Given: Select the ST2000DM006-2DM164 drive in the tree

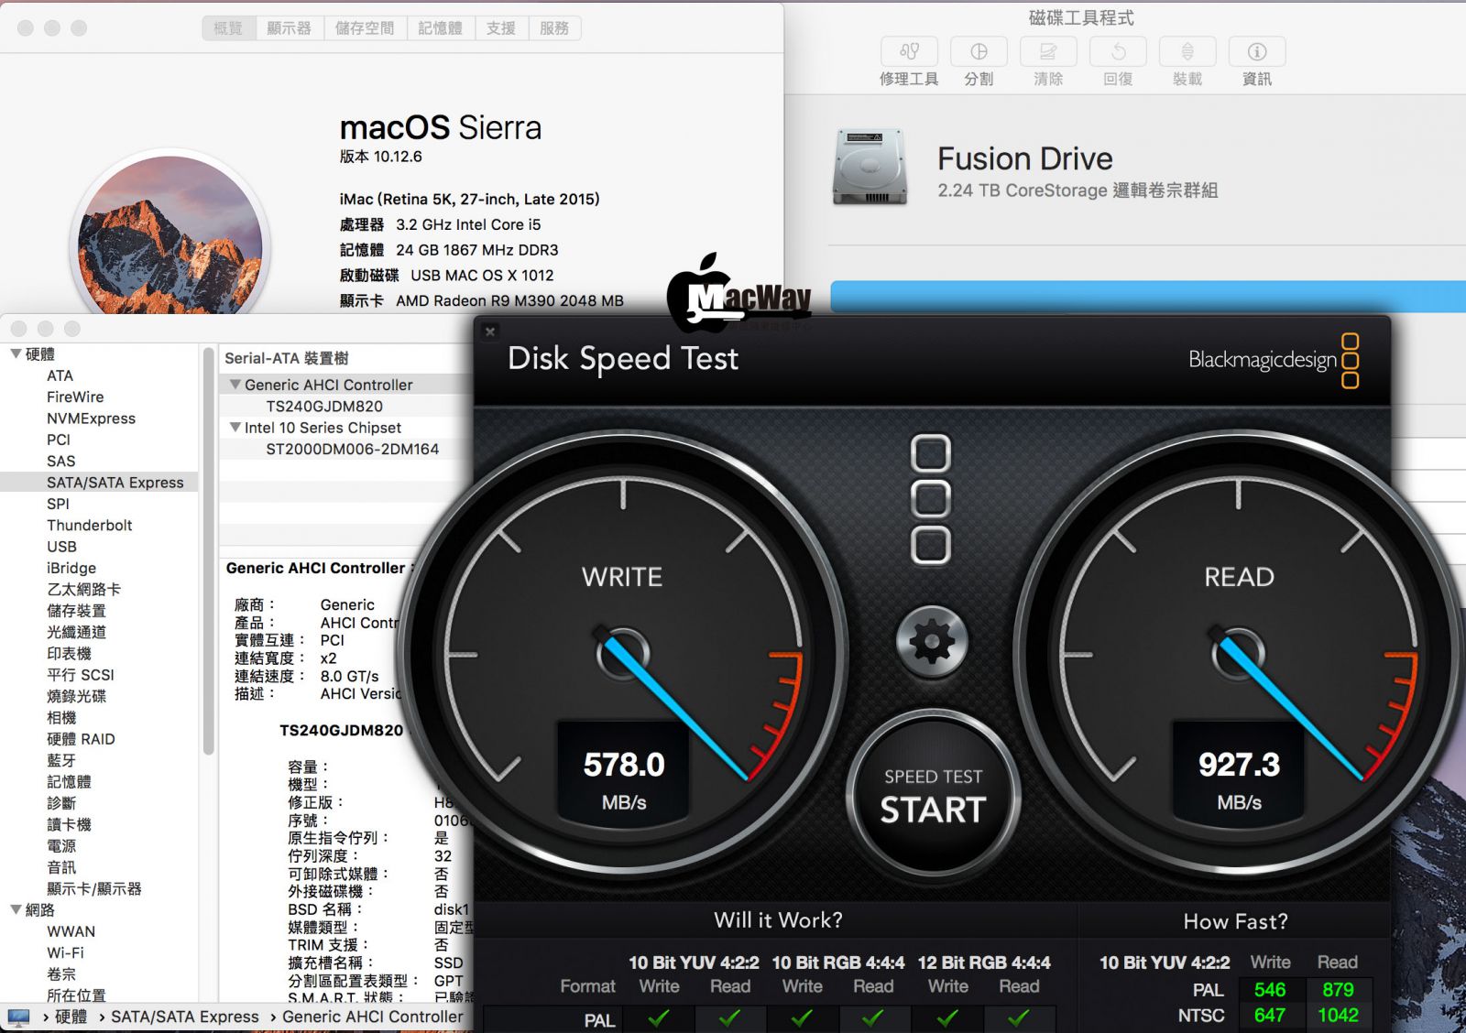Looking at the screenshot, I should 352,449.
